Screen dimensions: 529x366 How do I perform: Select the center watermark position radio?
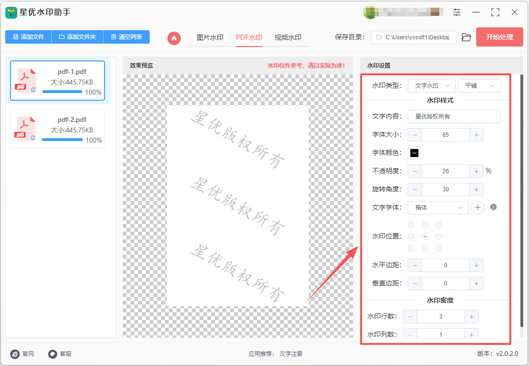[425, 236]
